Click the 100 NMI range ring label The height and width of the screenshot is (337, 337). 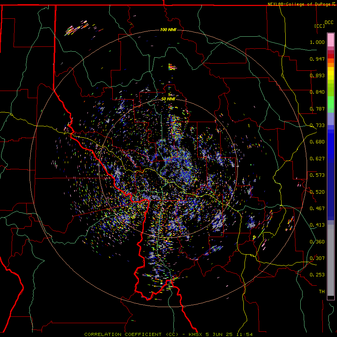168,30
